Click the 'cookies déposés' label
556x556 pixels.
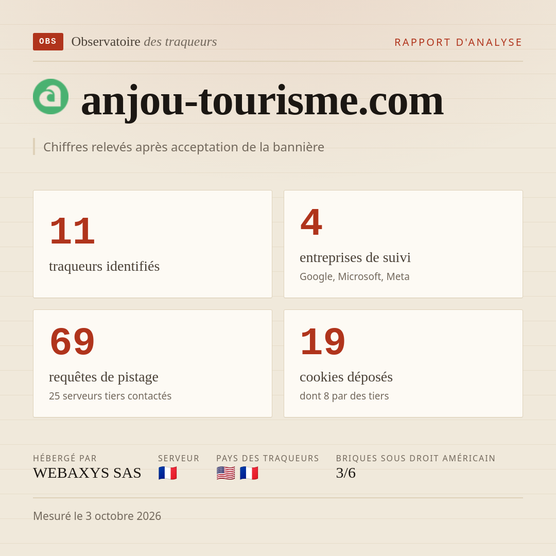click(x=346, y=377)
